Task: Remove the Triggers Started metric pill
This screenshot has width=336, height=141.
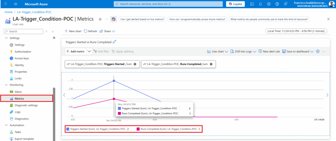Action: pyautogui.click(x=135, y=64)
